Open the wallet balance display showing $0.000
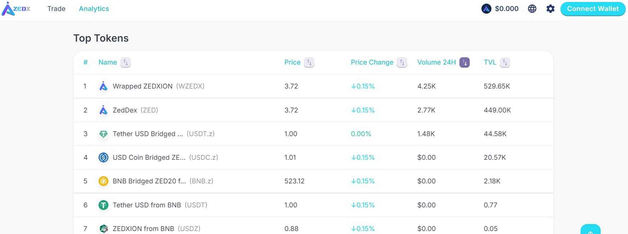 500,9
